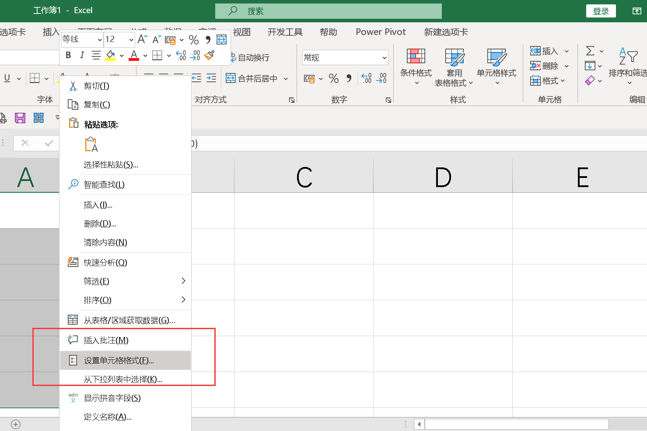
Task: Choose 清除内容(N) from context menu
Action: [x=125, y=242]
